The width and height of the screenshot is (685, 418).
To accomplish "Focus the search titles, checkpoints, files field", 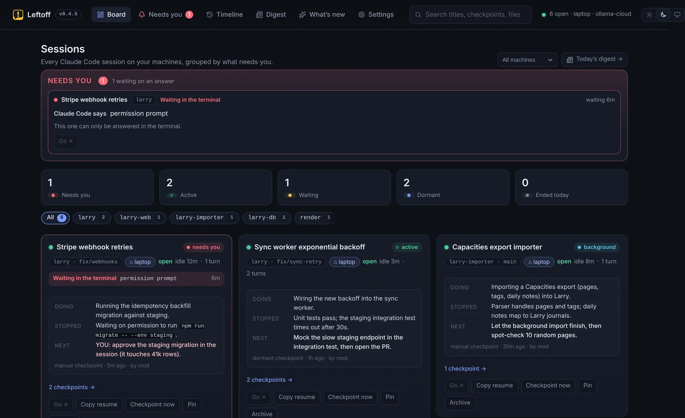I will [471, 15].
